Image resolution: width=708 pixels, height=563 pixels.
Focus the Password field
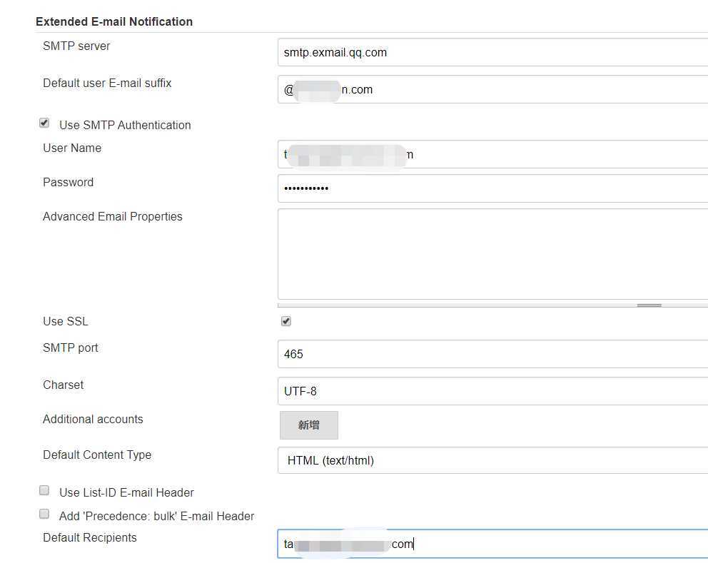(x=492, y=188)
